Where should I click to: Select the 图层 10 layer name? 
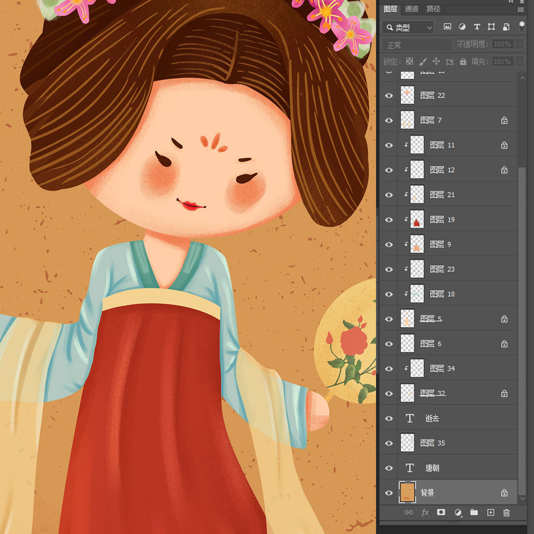[442, 294]
